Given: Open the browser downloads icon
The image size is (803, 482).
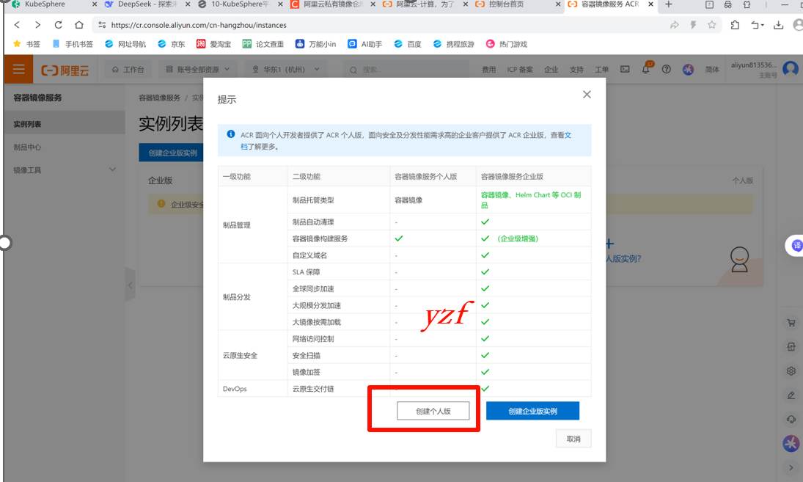Looking at the screenshot, I should (778, 25).
